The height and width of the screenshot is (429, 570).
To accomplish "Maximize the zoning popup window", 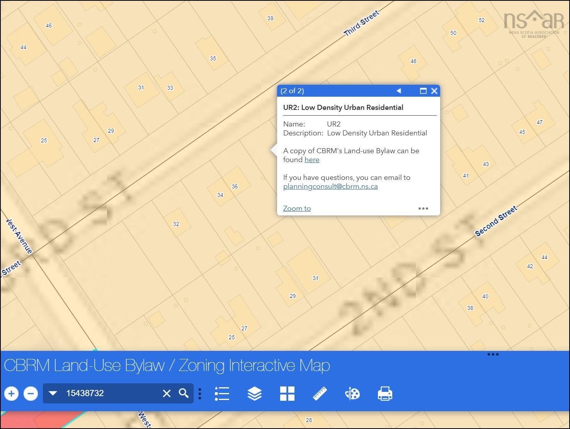I will [423, 91].
